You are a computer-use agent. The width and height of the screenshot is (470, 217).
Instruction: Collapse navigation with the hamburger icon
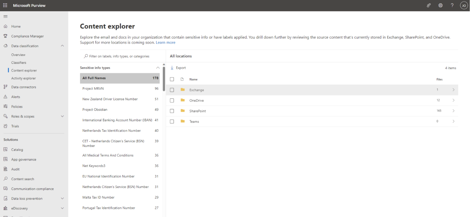click(5, 16)
